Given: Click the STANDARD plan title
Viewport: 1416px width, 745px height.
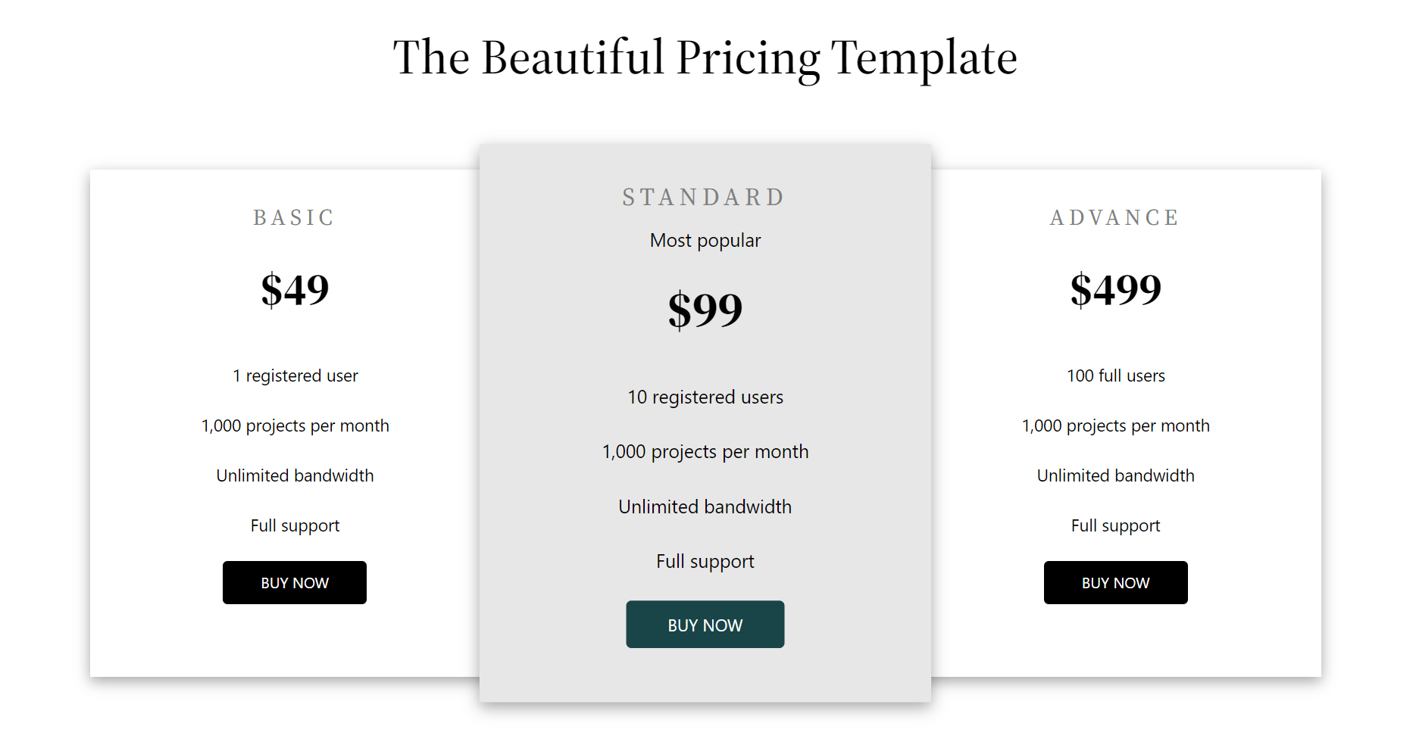Looking at the screenshot, I should click(704, 198).
